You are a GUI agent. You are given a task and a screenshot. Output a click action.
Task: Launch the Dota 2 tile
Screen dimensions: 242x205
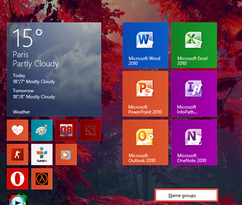pos(90,130)
